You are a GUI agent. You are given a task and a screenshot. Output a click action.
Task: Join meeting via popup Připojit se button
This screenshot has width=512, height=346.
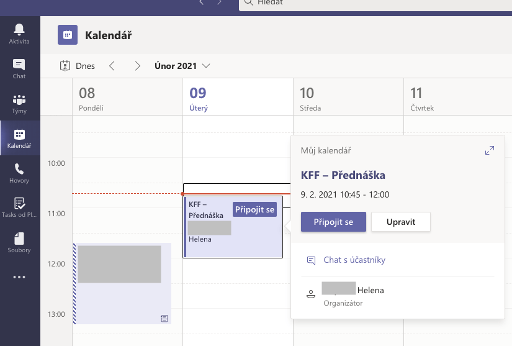[333, 222]
